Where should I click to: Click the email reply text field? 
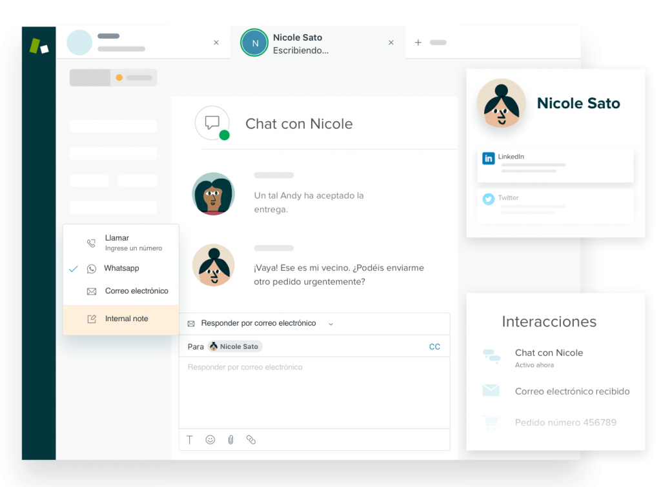[x=314, y=393]
